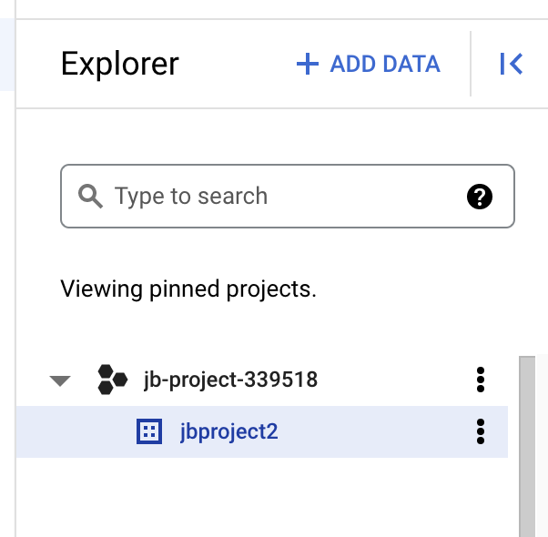
Task: Click the divider left of the collapse icon
Action: (x=471, y=64)
